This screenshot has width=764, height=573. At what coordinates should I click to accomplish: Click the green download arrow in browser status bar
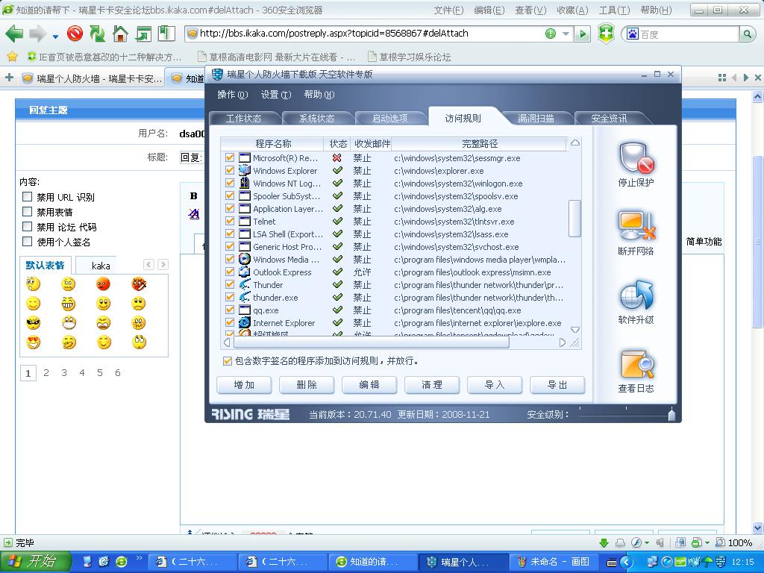pos(604,542)
